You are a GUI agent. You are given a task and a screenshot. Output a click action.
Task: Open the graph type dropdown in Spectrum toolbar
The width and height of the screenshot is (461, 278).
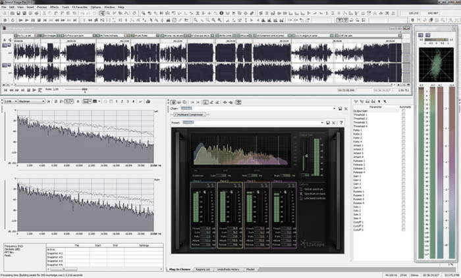point(87,101)
